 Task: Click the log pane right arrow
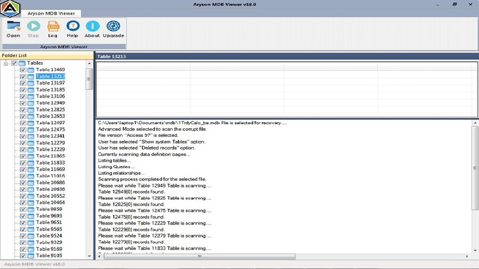(x=467, y=256)
